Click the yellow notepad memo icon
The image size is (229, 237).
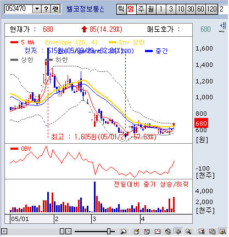137,232
